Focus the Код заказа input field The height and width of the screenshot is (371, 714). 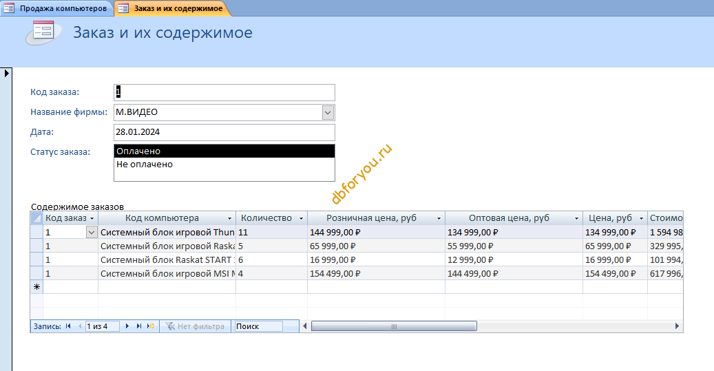click(224, 92)
